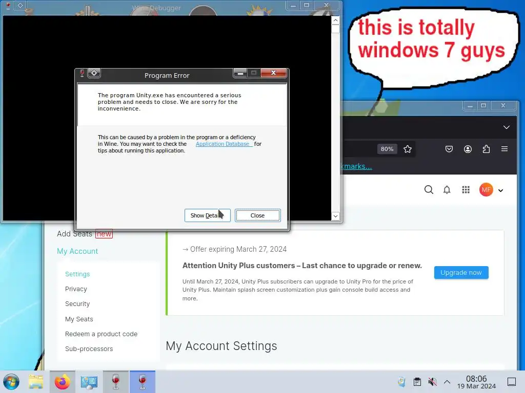525x393 pixels.
Task: Open the Unity notifications bell
Action: (x=447, y=190)
